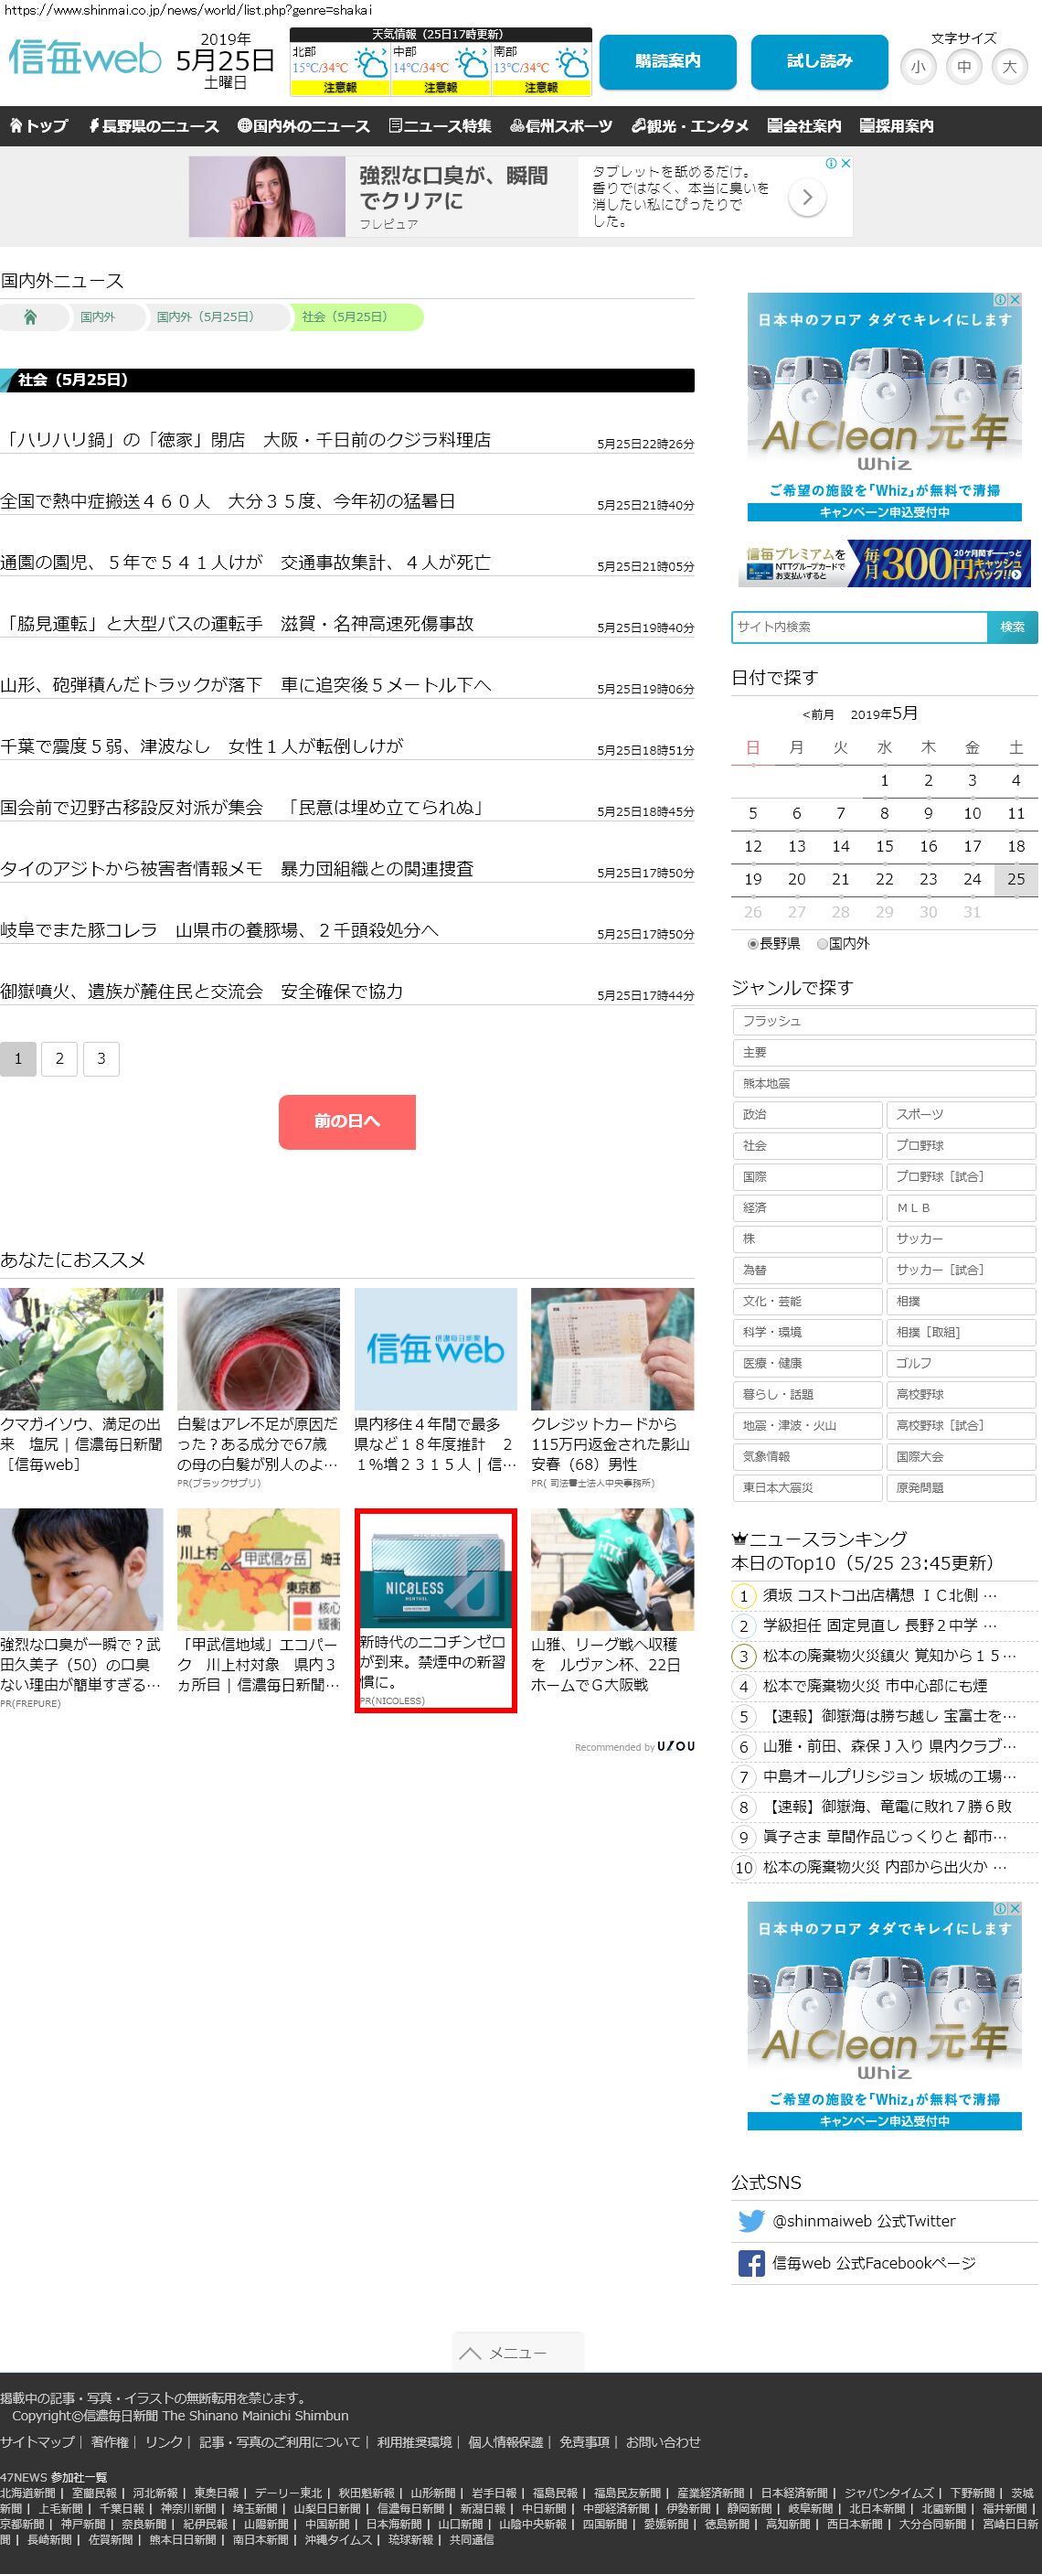Open the 個人情報保護 footer link
Screen dimensions: 1042x2574
point(505,2442)
